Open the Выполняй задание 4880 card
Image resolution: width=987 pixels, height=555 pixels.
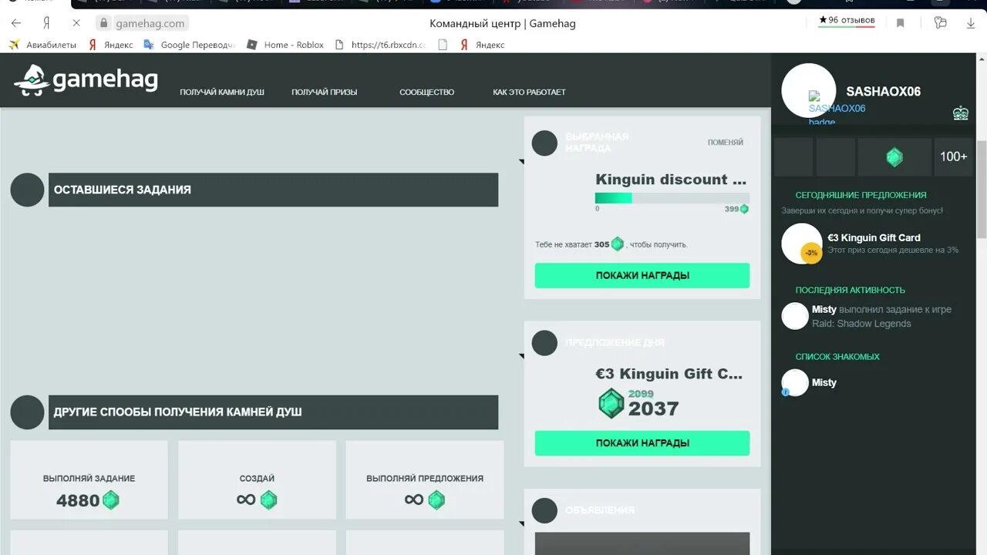tap(89, 479)
